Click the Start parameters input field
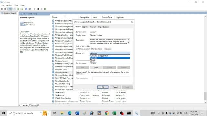The image size is (207, 116). pos(111,78)
